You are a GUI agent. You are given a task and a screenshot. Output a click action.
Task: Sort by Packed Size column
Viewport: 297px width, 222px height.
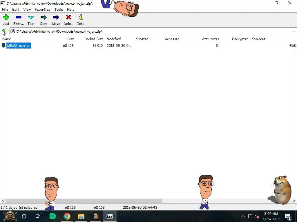tap(90, 39)
